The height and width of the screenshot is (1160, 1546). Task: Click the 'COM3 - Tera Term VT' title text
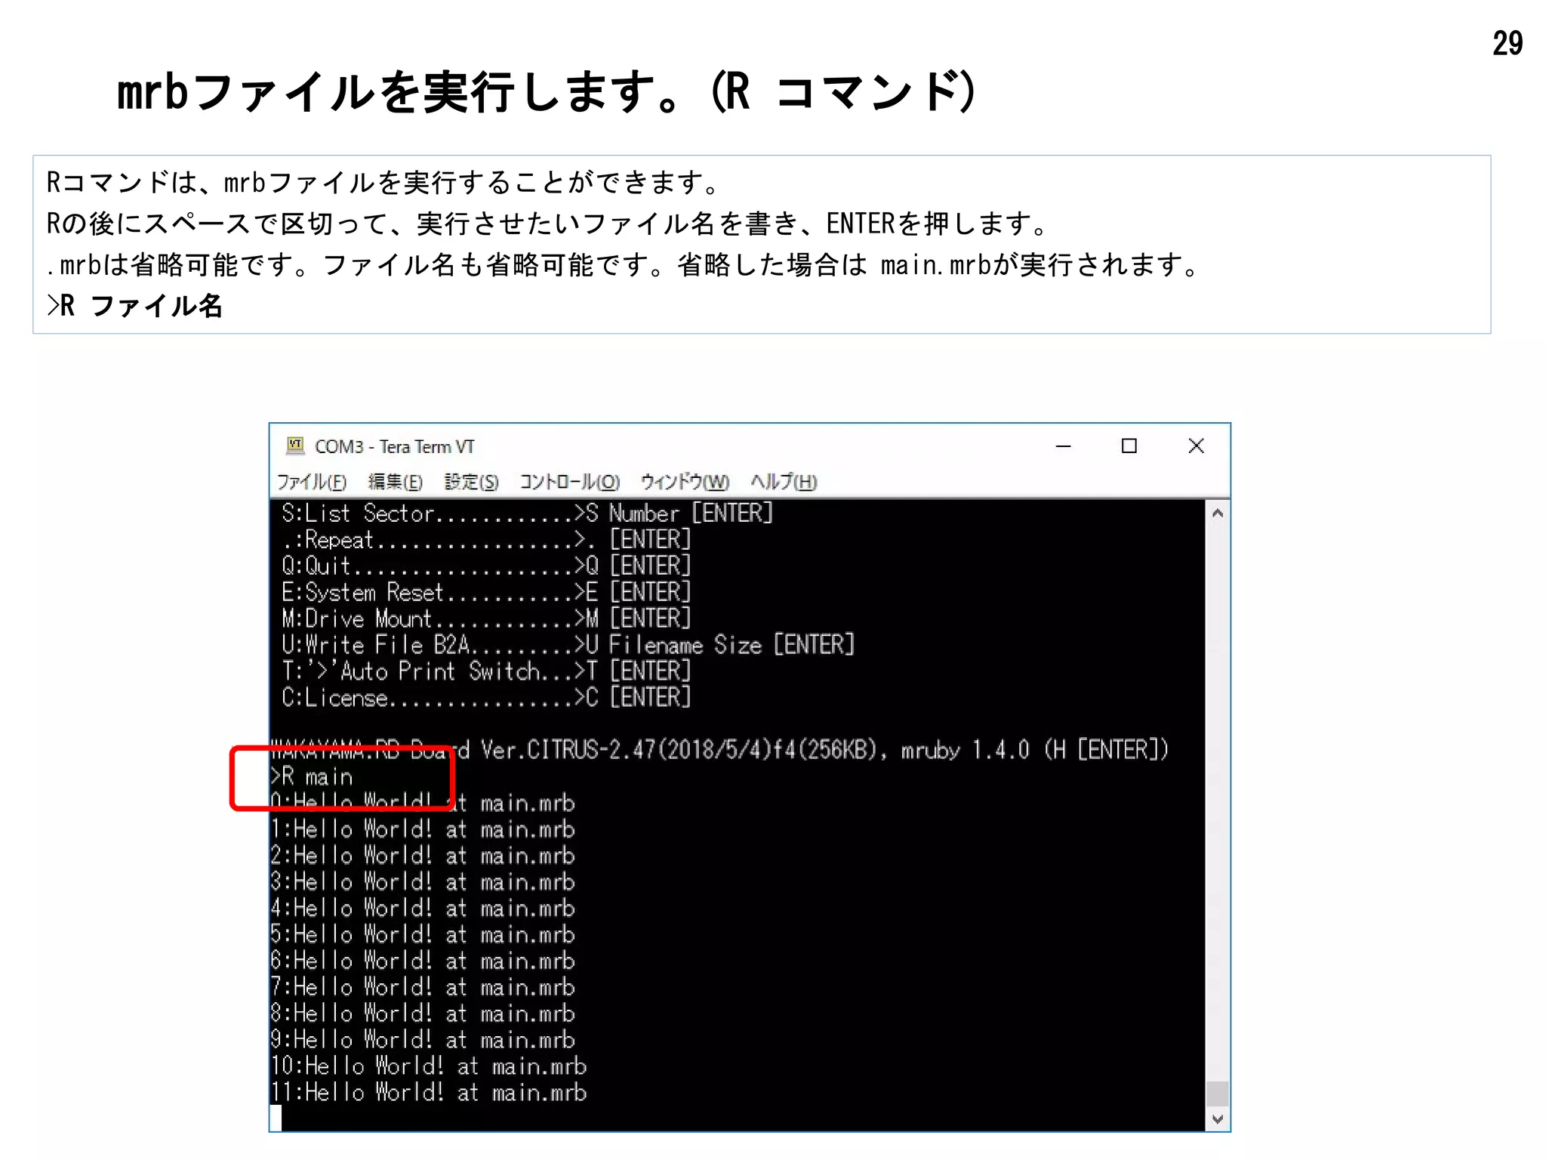point(394,446)
